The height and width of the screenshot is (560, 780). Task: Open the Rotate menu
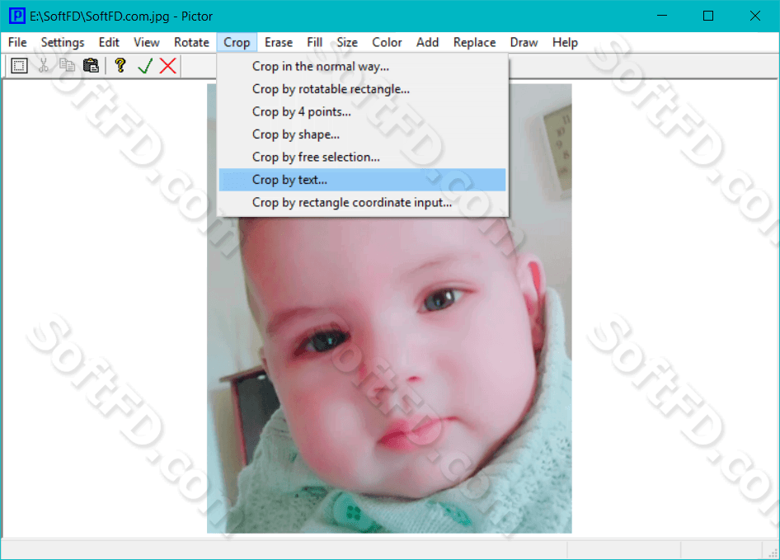[191, 42]
